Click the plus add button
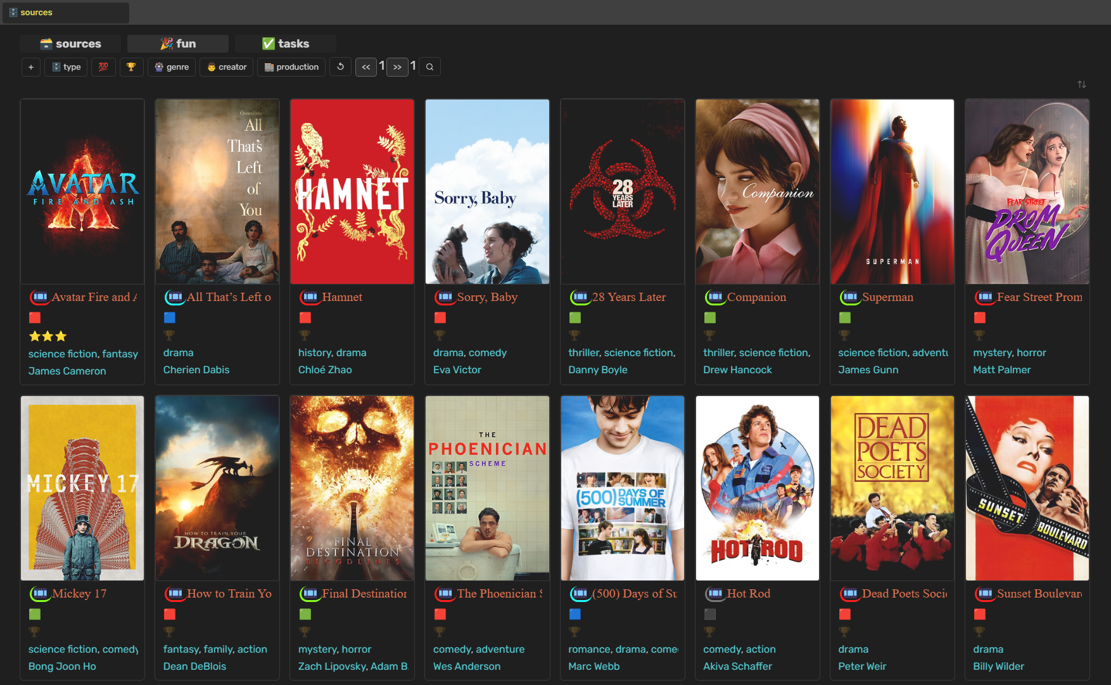 click(x=30, y=67)
